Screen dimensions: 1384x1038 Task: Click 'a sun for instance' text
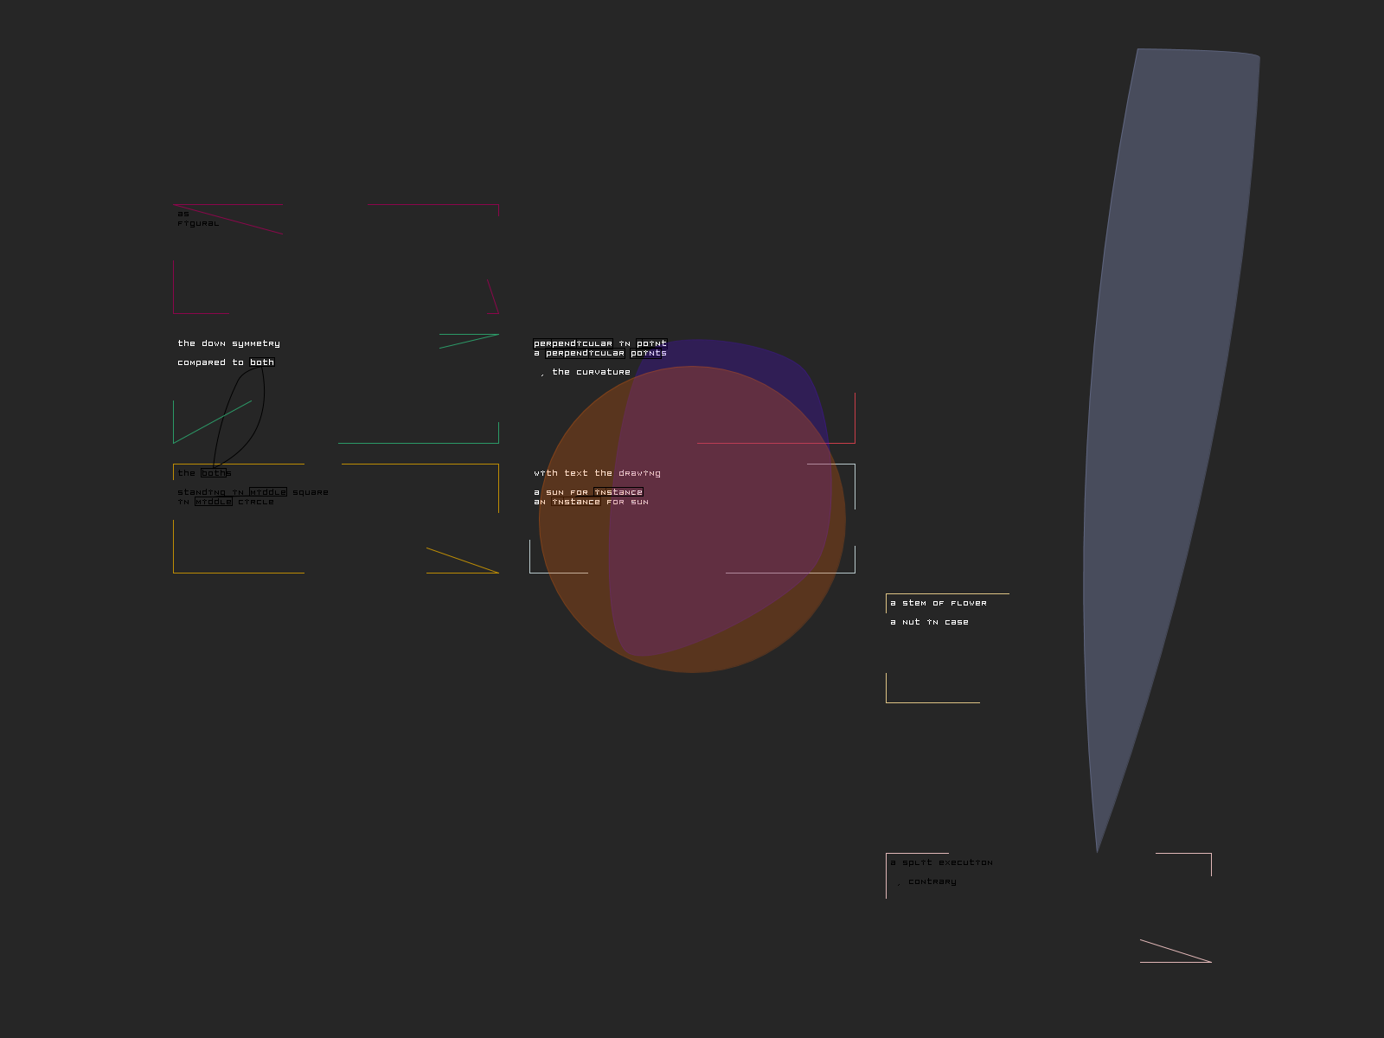(x=588, y=492)
